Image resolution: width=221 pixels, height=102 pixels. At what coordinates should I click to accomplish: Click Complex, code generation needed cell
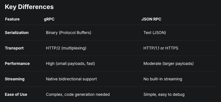(78, 95)
